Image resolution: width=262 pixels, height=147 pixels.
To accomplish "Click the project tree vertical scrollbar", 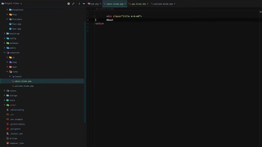I will pos(85,73).
